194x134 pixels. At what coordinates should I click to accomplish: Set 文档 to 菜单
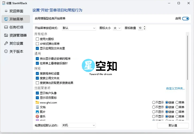[177, 107]
